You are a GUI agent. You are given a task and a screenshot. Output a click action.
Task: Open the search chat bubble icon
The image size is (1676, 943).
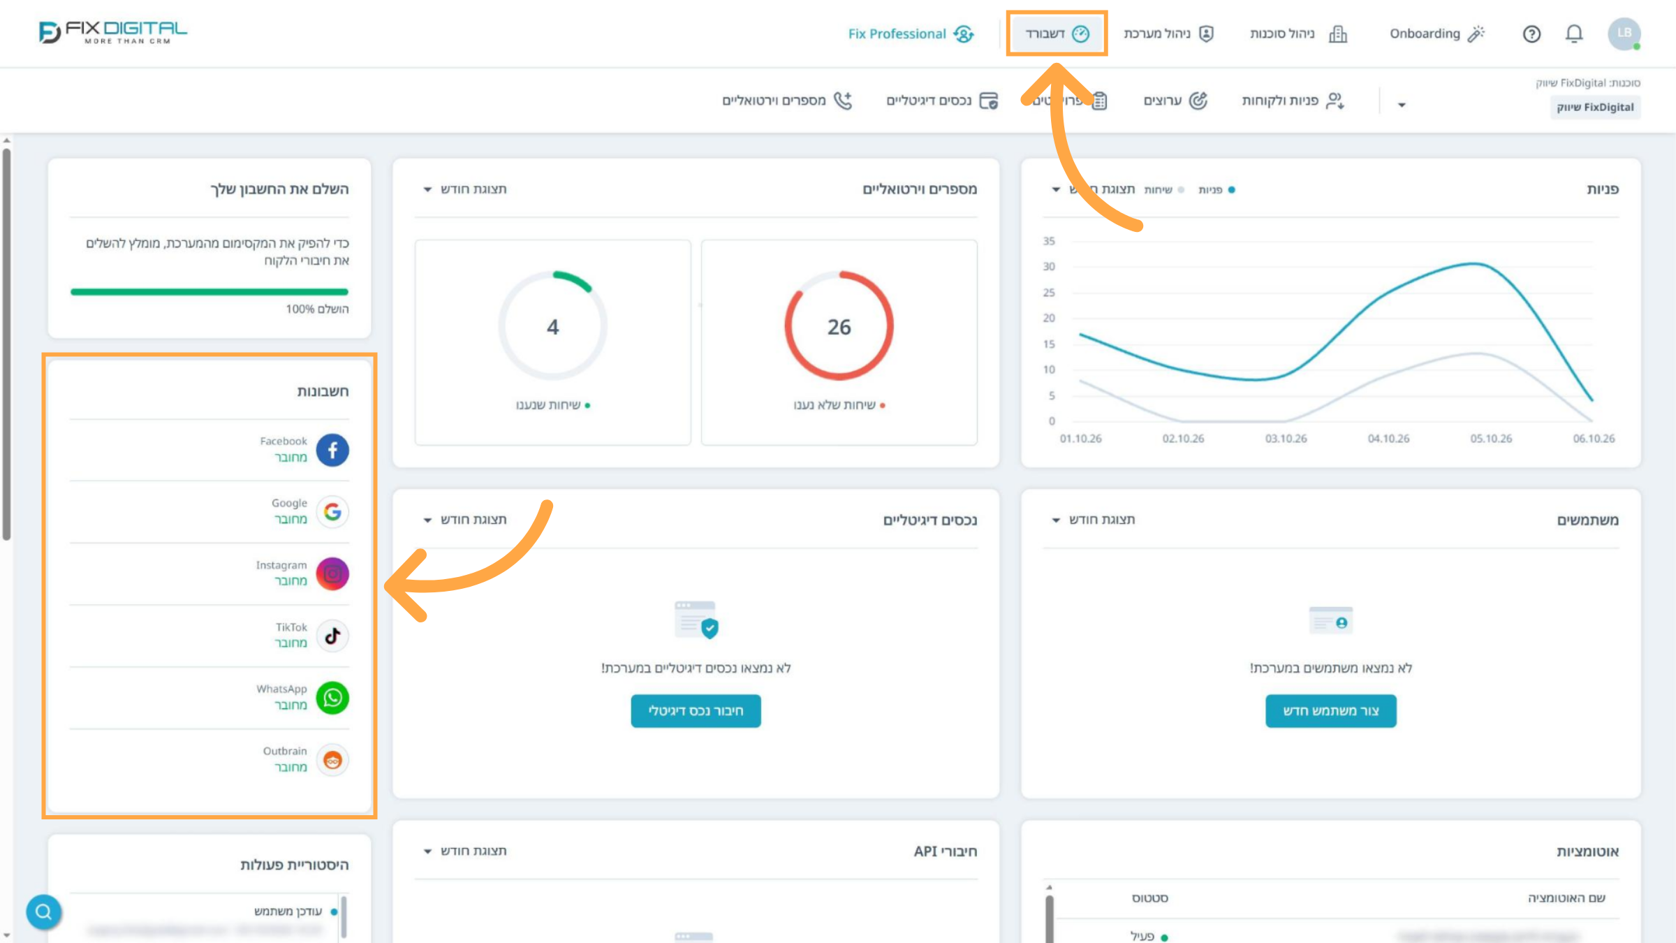(43, 912)
